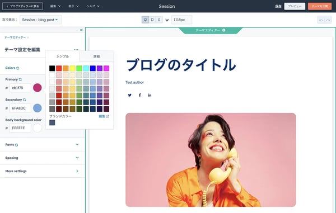Click the orange テーマを公開 button
This screenshot has height=213, width=336.
320,6
